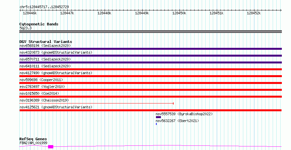The width and height of the screenshot is (291, 150).
Task: Click the 128447k ruler position
Action: [x=67, y=13]
